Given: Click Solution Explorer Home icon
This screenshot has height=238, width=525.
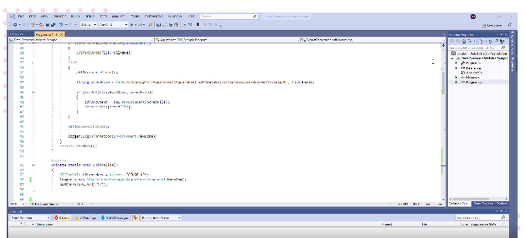Looking at the screenshot, I should pyautogui.click(x=464, y=41).
